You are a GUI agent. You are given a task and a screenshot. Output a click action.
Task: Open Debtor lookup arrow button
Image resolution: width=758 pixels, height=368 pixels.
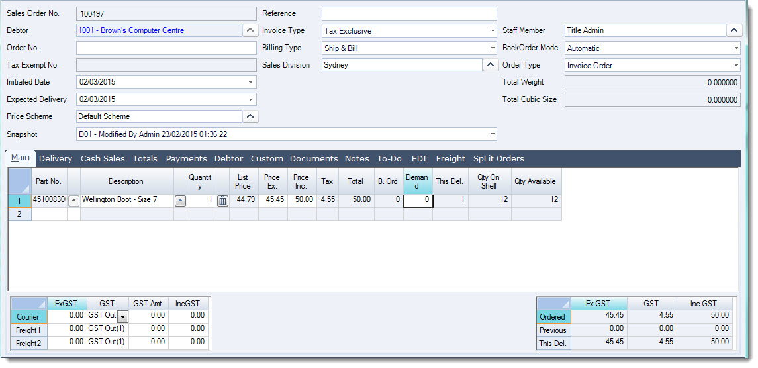point(250,30)
